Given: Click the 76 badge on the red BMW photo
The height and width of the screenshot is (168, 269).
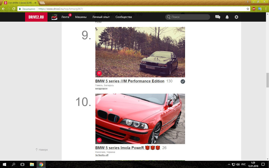Looking at the screenshot, I should [x=99, y=140].
